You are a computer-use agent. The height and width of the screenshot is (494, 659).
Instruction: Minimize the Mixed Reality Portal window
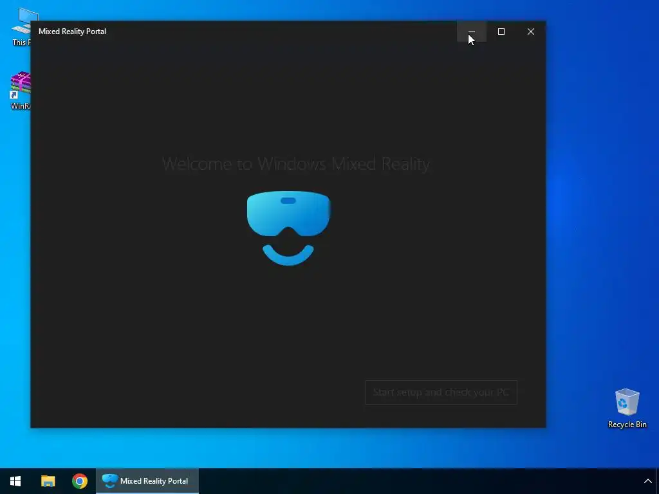[x=472, y=32]
